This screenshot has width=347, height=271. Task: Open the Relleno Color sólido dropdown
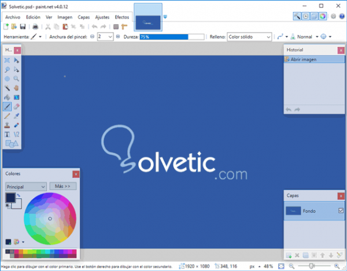click(x=249, y=37)
